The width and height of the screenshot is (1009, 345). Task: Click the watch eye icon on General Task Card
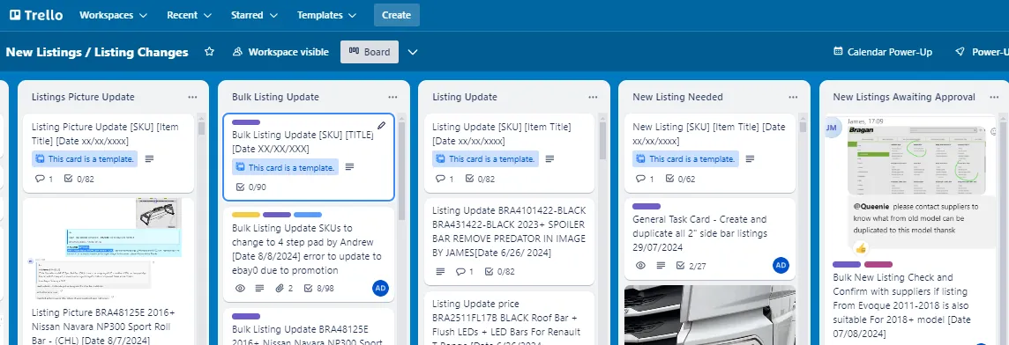click(x=640, y=266)
